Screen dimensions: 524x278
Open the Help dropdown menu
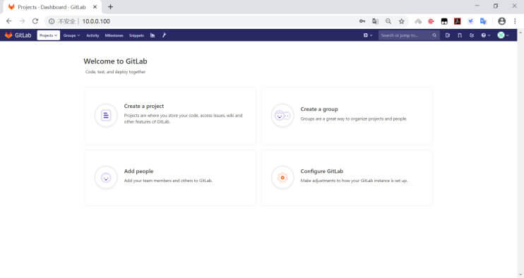pos(486,35)
